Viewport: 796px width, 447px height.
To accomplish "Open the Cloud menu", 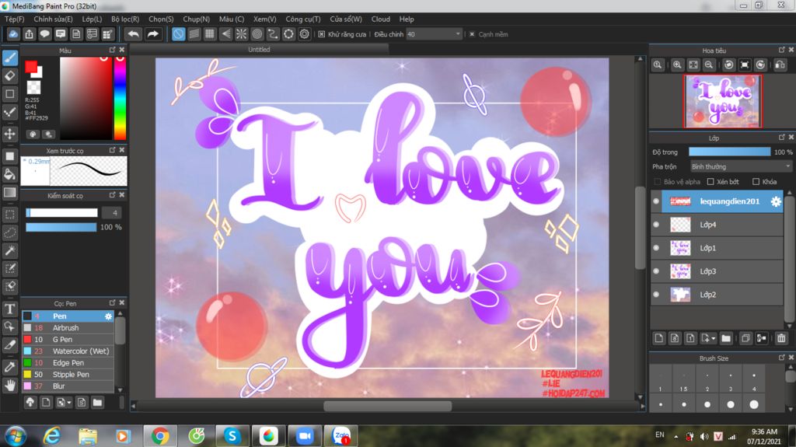I will pyautogui.click(x=380, y=19).
